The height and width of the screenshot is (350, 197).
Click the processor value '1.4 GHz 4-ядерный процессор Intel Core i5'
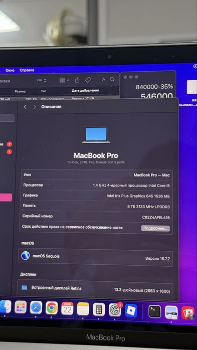click(131, 186)
